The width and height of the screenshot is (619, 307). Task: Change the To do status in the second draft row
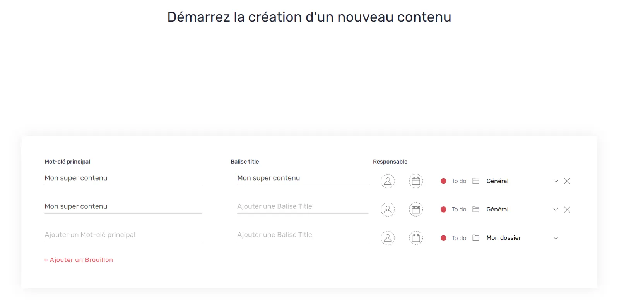tap(453, 210)
